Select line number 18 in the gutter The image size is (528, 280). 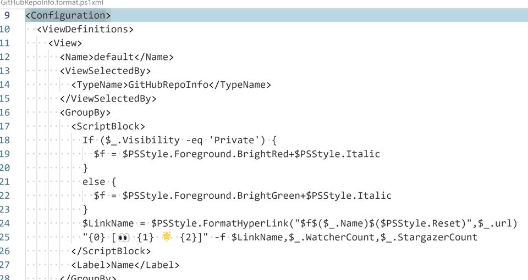(5, 140)
